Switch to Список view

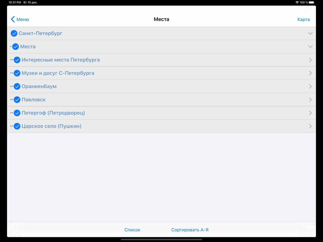(132, 230)
